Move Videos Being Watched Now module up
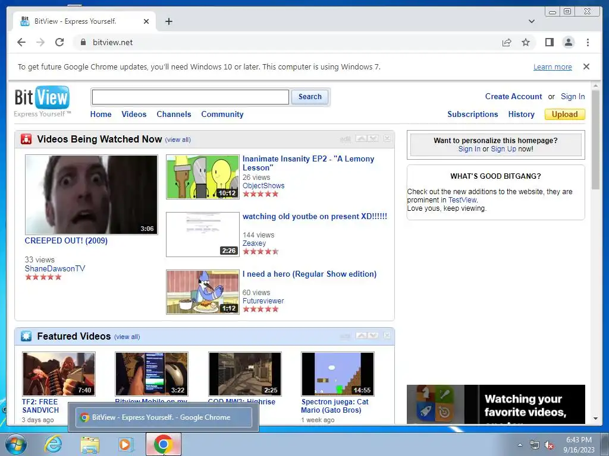Viewport: 609px width, 456px height. pos(361,138)
